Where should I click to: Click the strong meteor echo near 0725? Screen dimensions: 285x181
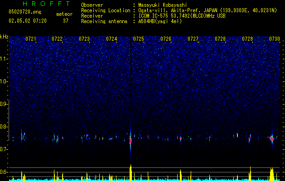[x=130, y=140]
